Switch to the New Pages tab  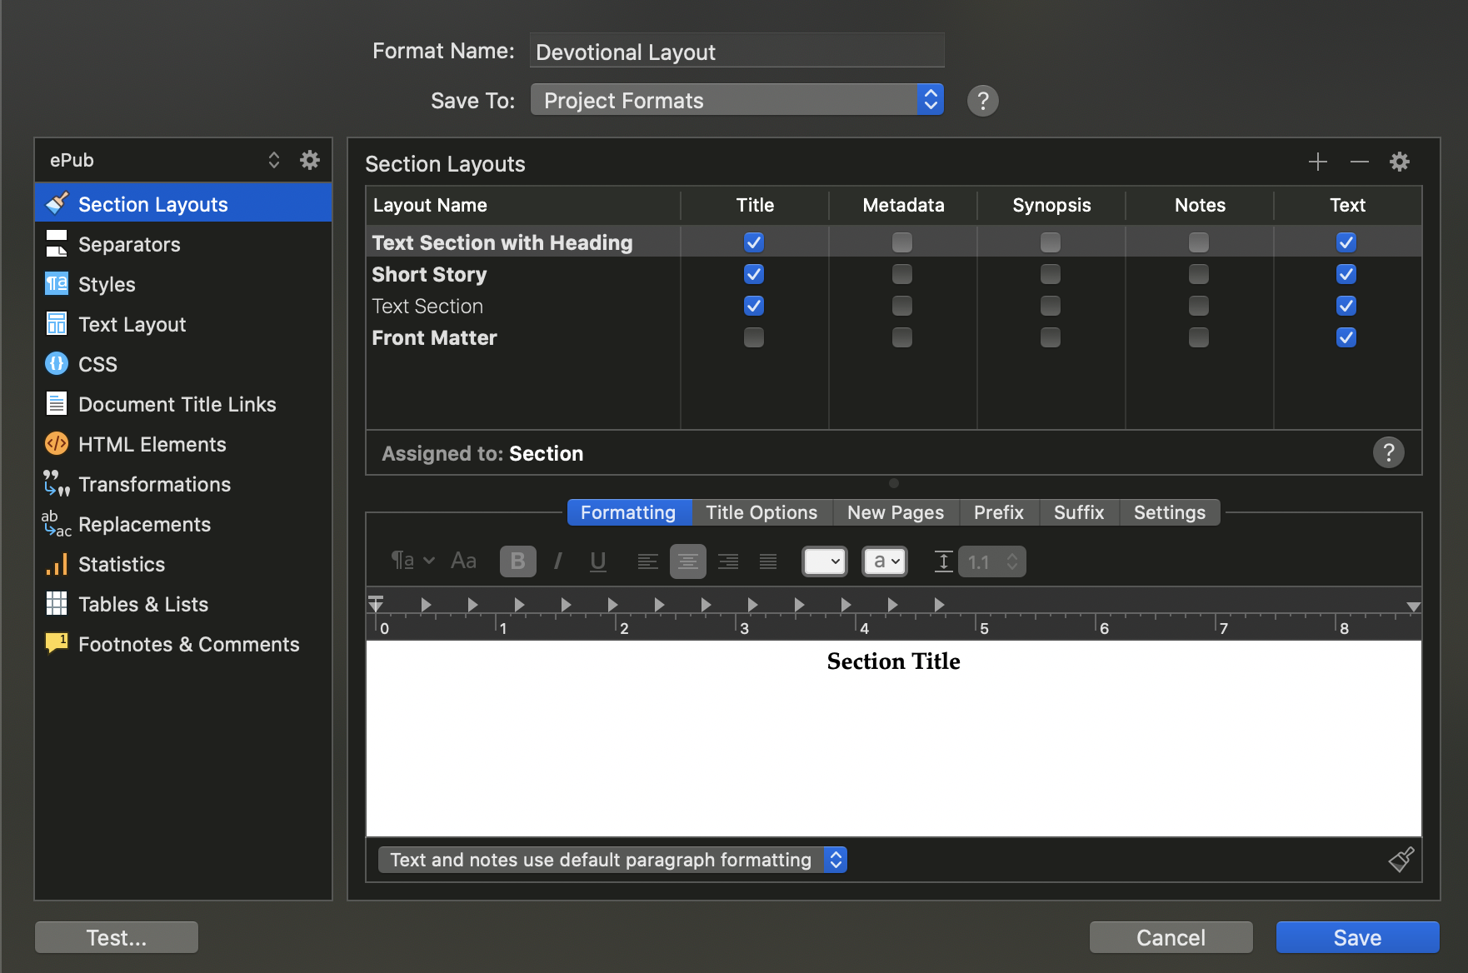point(895,512)
